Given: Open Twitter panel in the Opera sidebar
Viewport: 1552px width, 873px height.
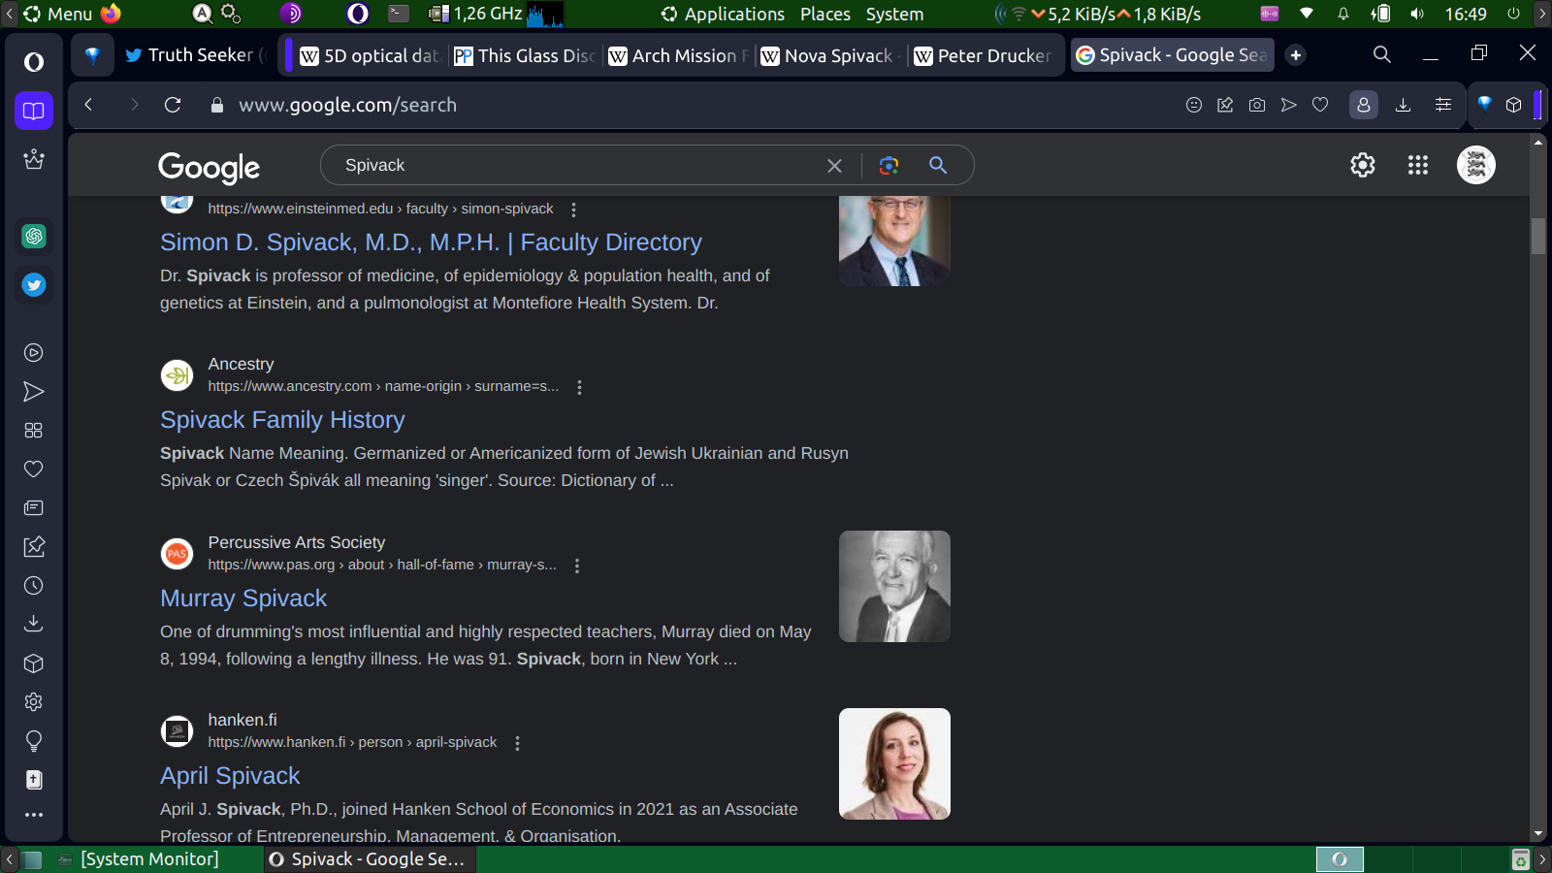Looking at the screenshot, I should point(34,285).
